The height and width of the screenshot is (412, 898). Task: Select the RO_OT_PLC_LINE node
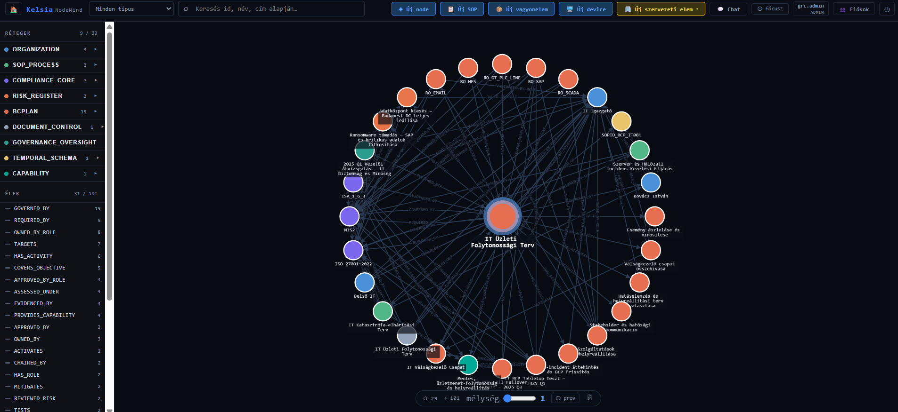click(502, 64)
